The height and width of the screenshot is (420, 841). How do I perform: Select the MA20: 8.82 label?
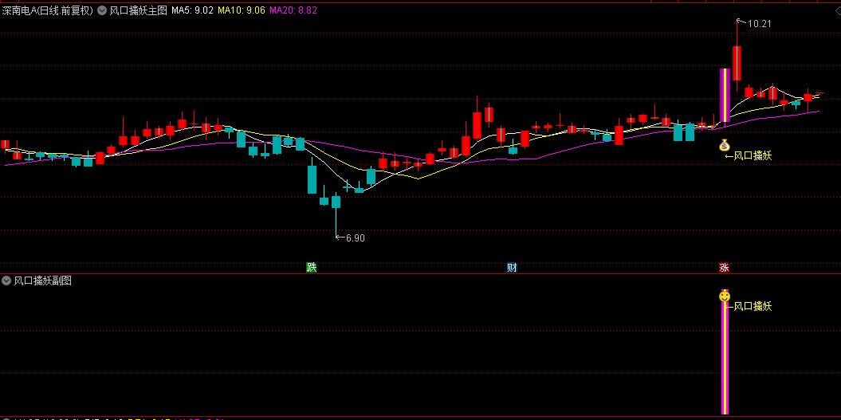[x=293, y=10]
